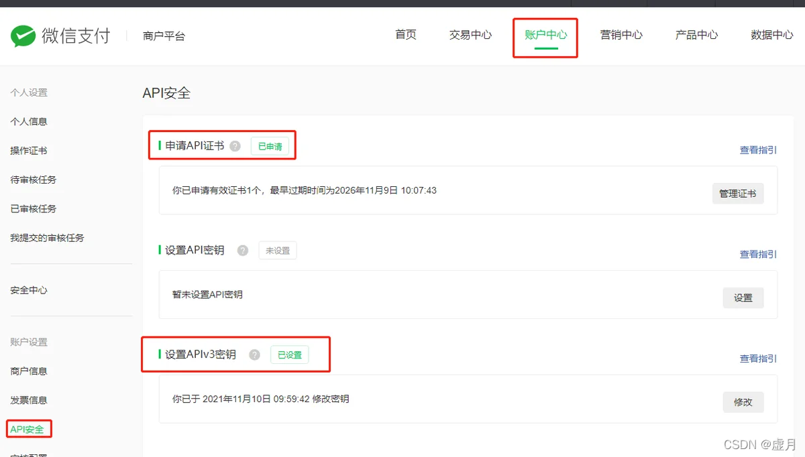Click the 微信支付 brand text
The image size is (805, 457).
76,36
